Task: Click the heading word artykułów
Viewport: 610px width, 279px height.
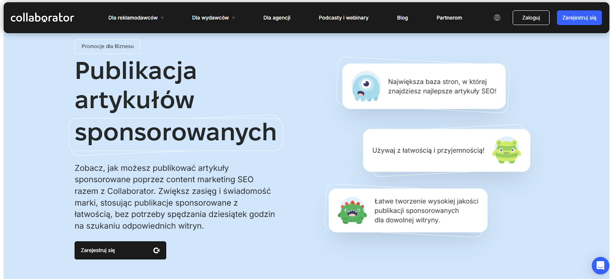Action: click(135, 100)
